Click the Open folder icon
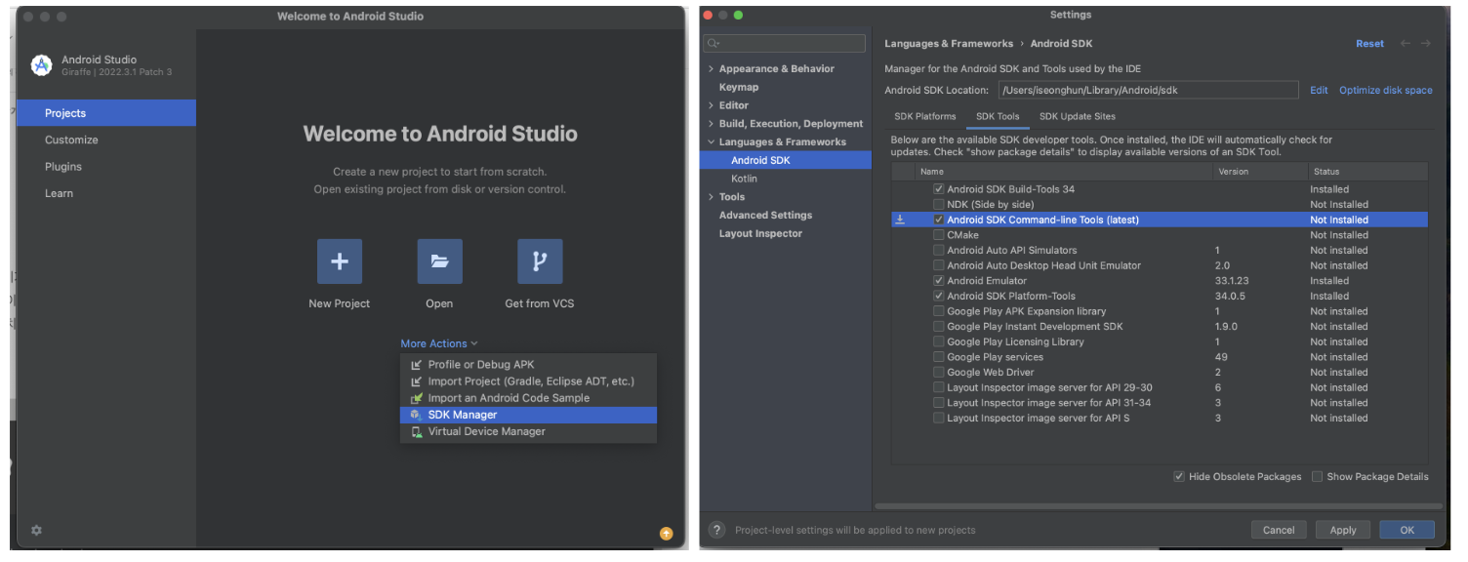 click(439, 261)
